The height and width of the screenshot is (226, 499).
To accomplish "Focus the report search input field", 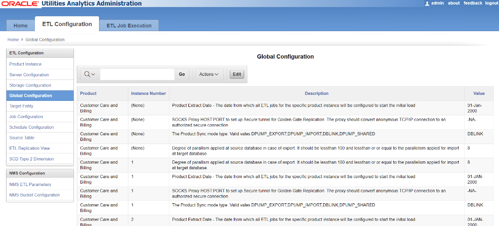I will pyautogui.click(x=137, y=74).
